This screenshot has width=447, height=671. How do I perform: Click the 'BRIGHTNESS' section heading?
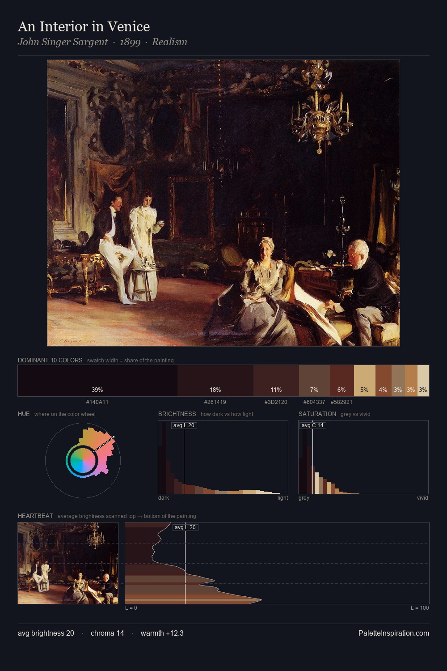177,414
